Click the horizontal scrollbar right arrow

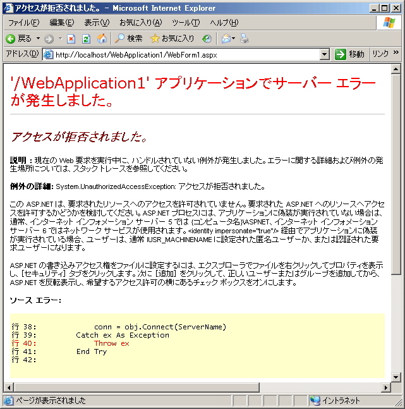pyautogui.click(x=385, y=388)
